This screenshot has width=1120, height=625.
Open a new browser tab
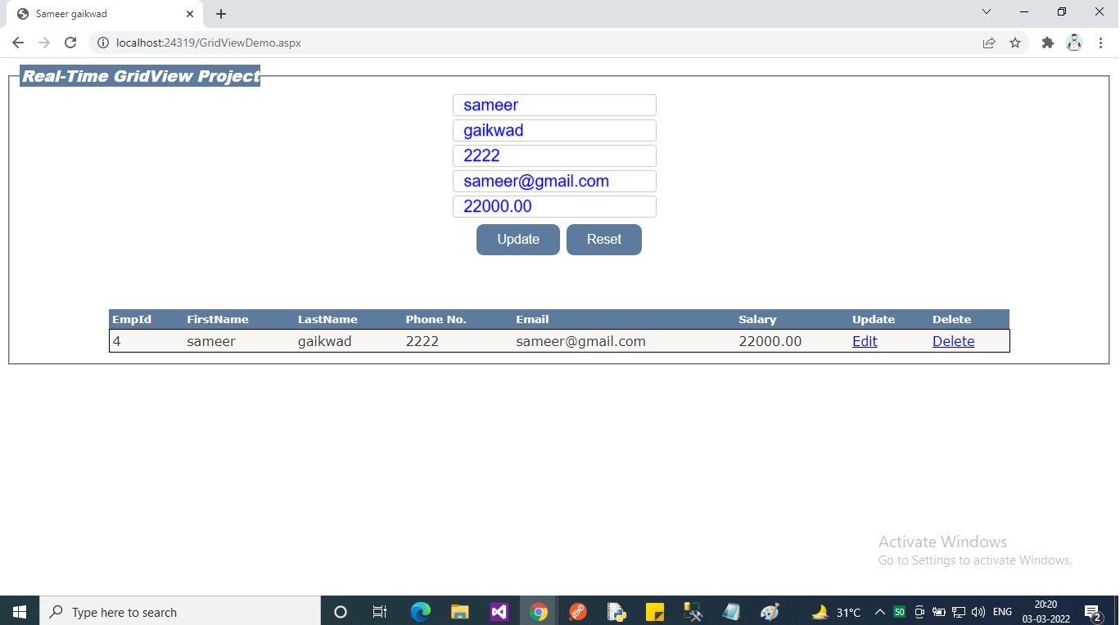click(221, 14)
